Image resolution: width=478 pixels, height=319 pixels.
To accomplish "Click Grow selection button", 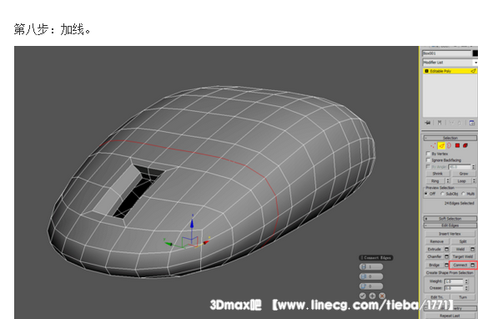I will 464,174.
